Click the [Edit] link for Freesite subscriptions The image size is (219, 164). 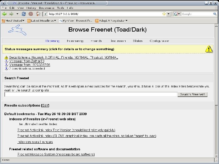pos(45,105)
